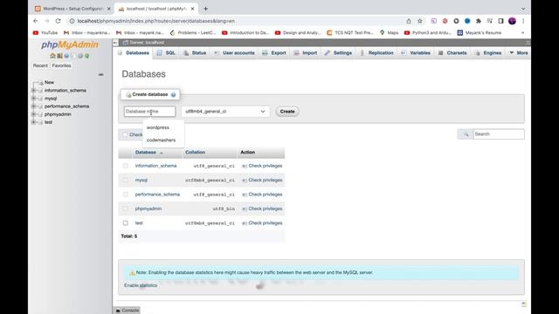Reload navigation panel green icon
The height and width of the screenshot is (314, 559).
[87, 56]
